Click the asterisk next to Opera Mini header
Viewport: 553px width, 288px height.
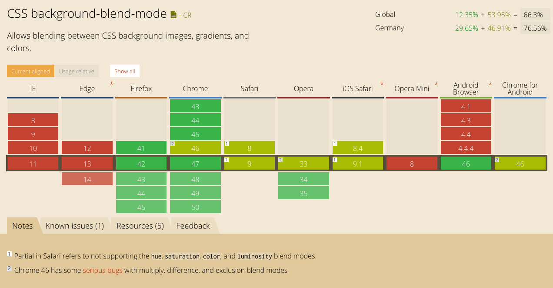point(436,84)
